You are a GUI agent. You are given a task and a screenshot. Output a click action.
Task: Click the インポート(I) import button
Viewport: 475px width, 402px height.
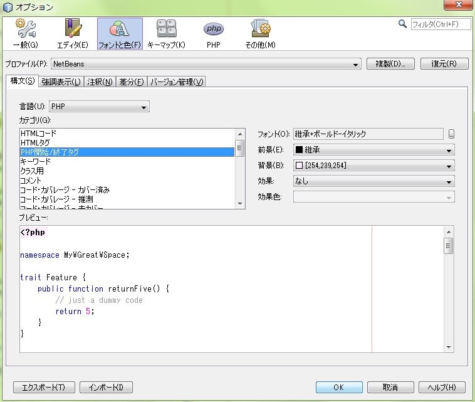106,387
